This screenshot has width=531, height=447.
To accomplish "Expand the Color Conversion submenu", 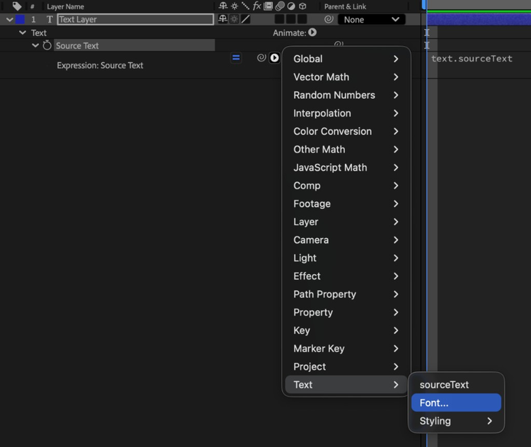I will (x=346, y=132).
